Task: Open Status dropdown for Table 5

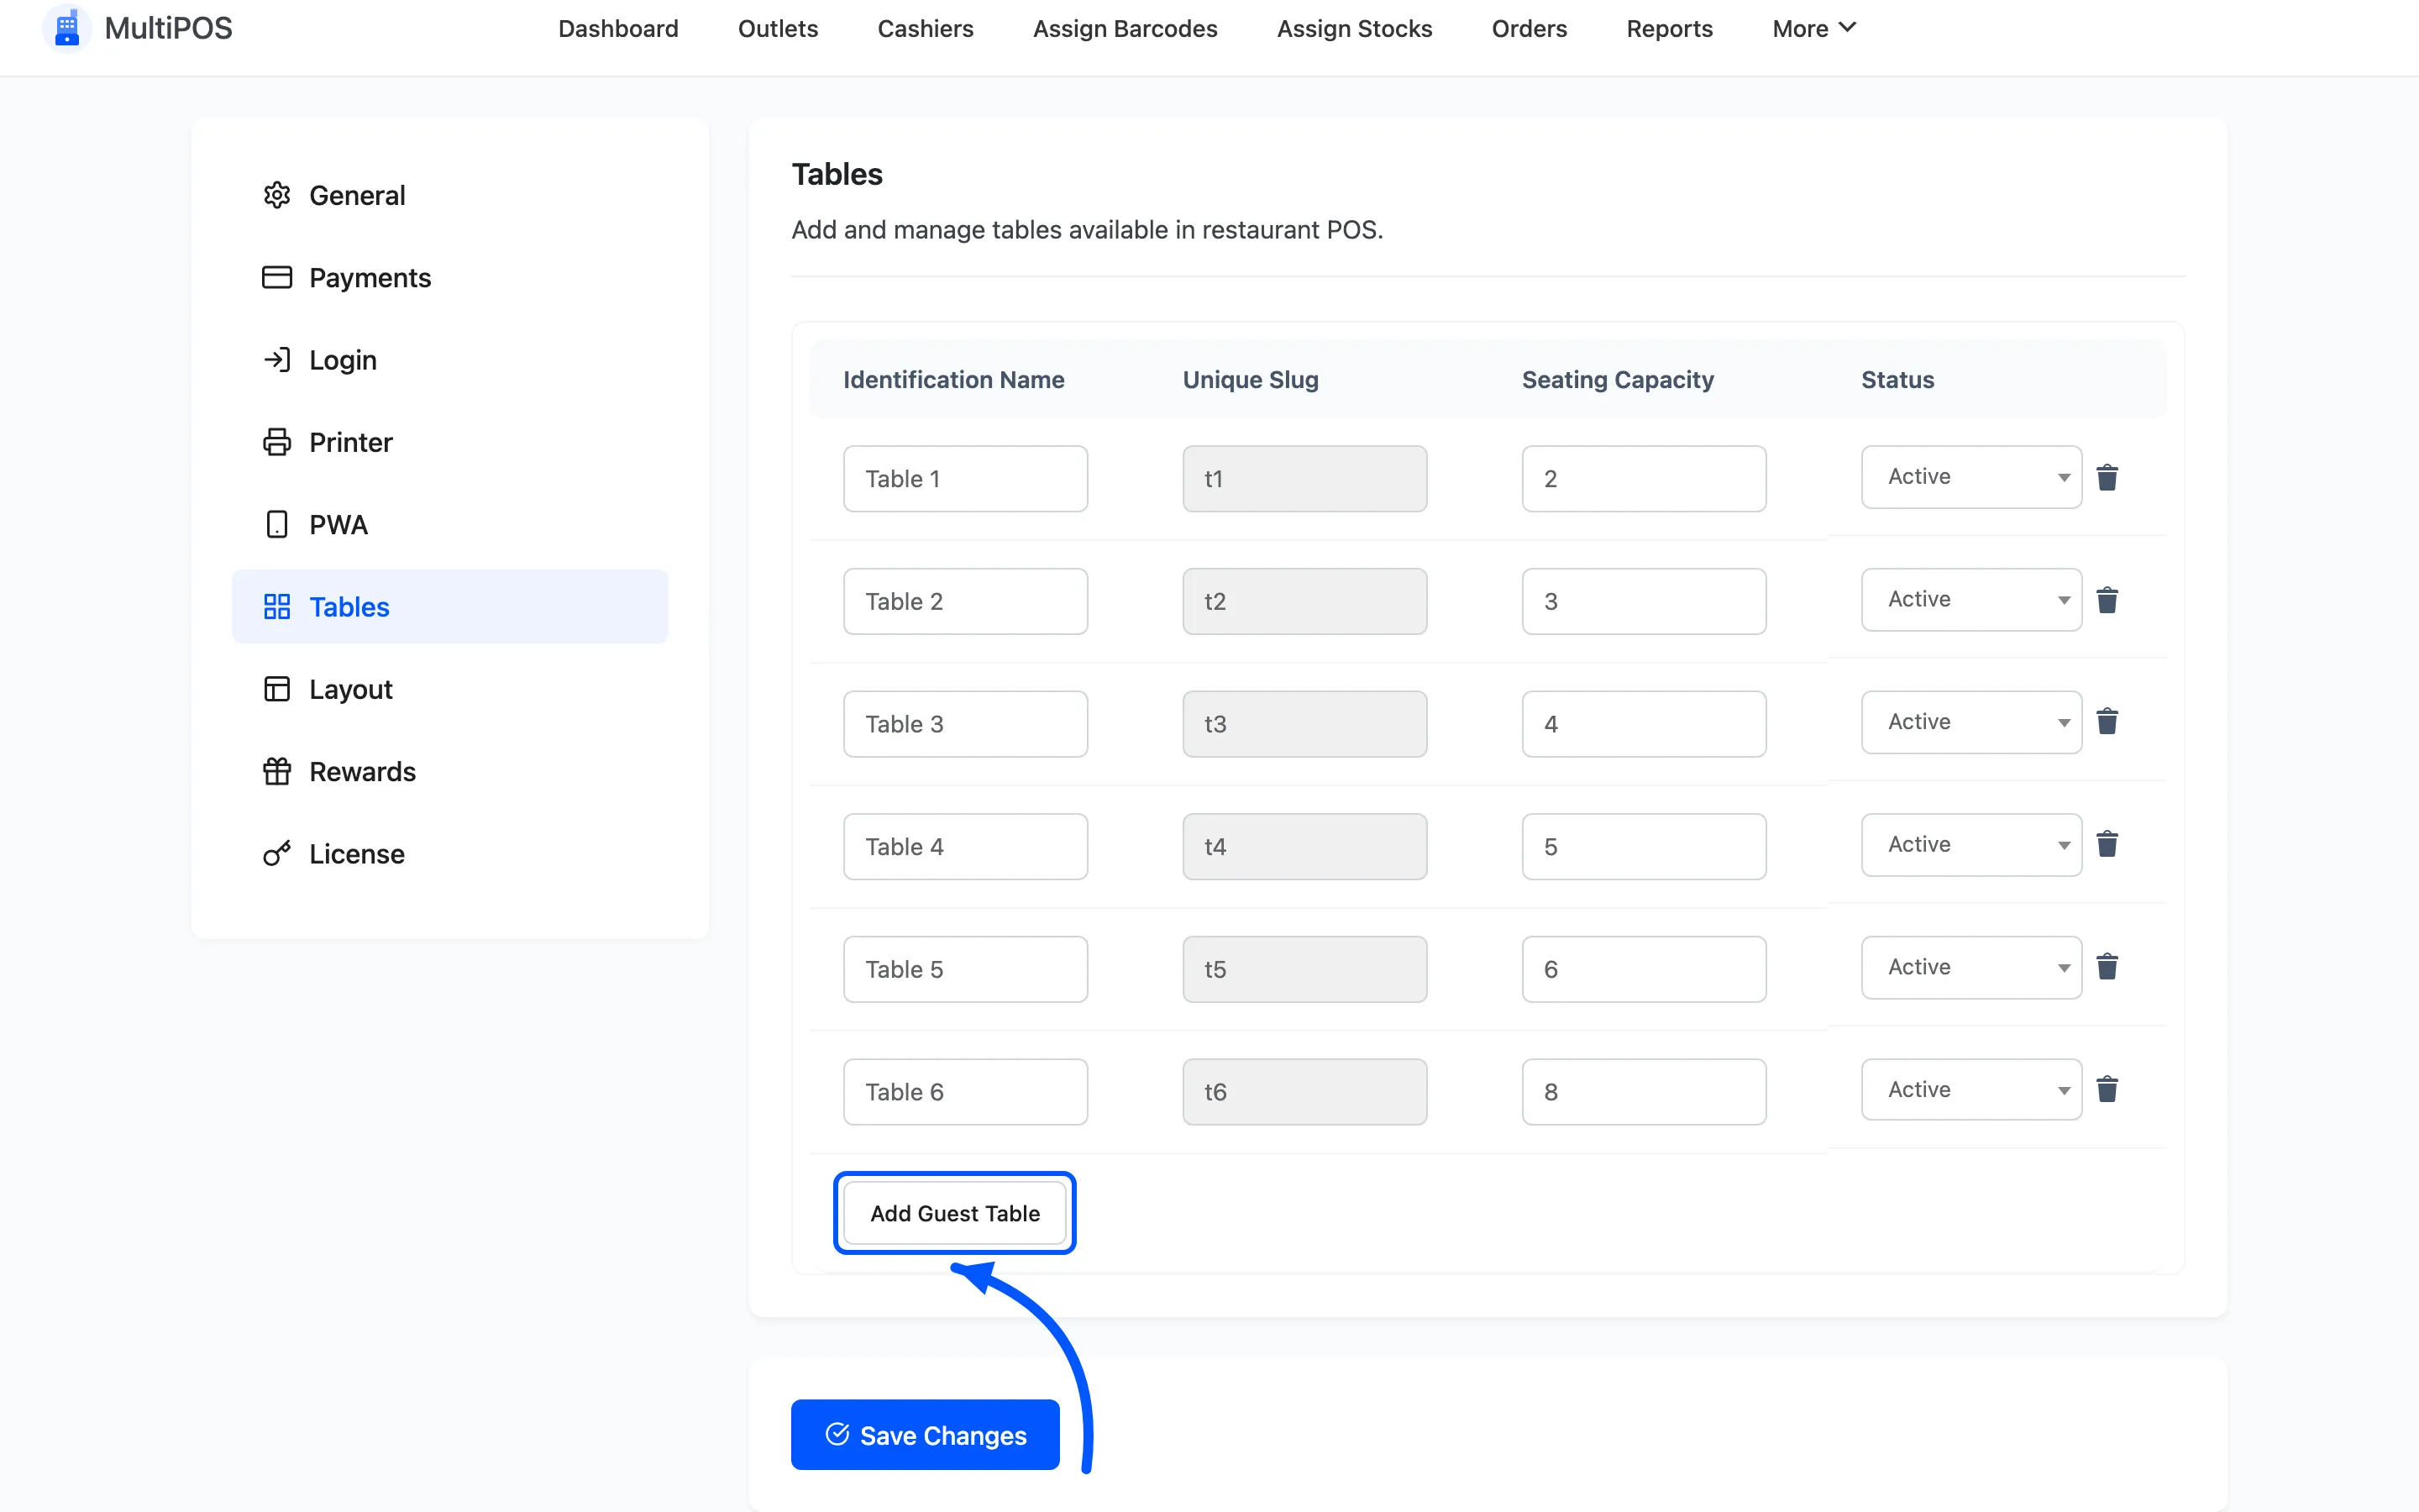Action: 1971,967
